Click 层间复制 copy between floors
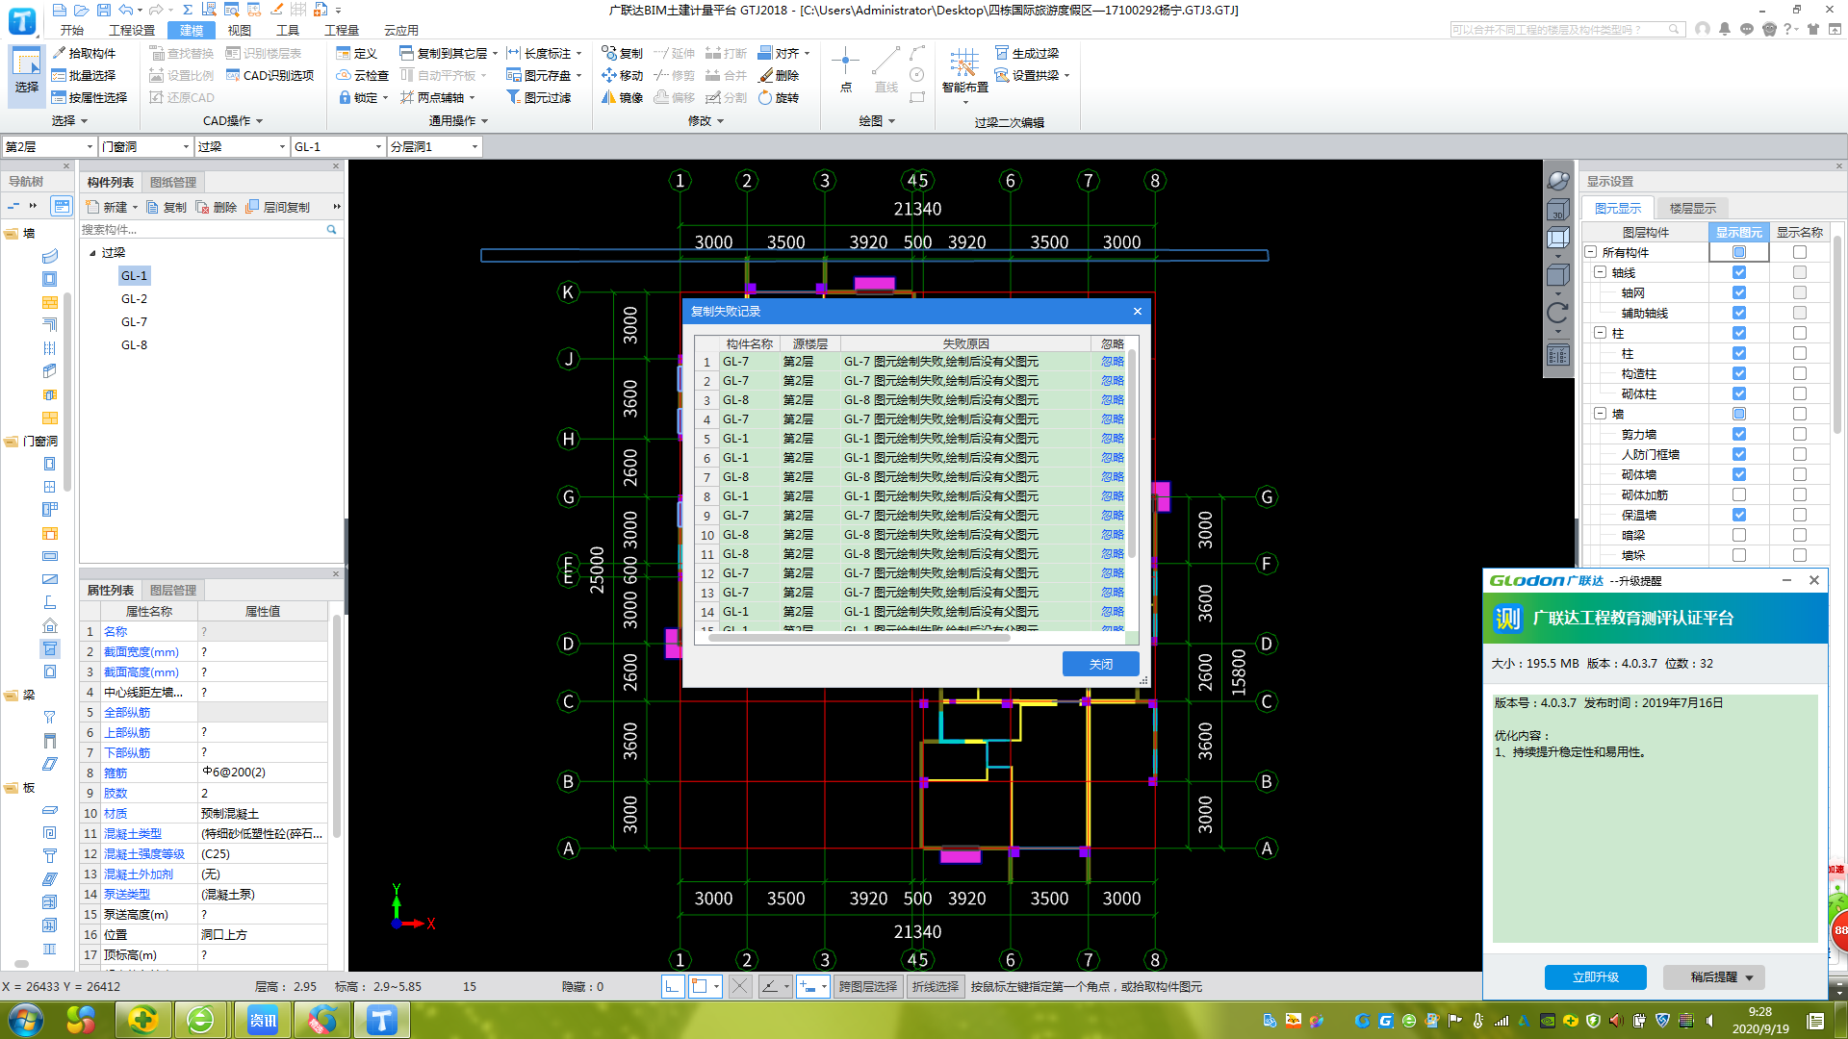Screen dimensions: 1848x1039 click(278, 207)
